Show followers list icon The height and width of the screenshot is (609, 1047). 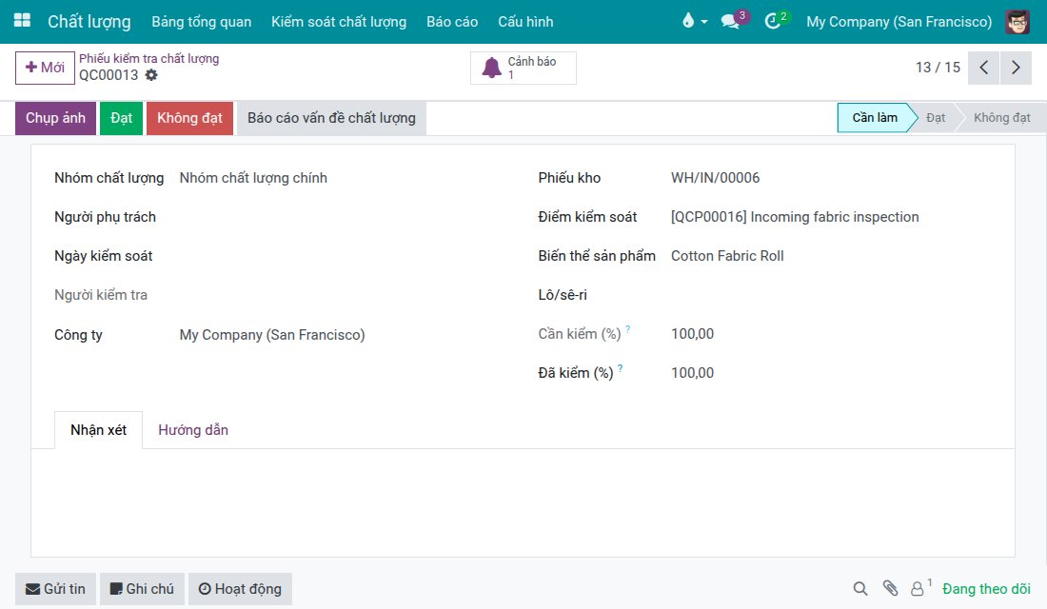[920, 588]
